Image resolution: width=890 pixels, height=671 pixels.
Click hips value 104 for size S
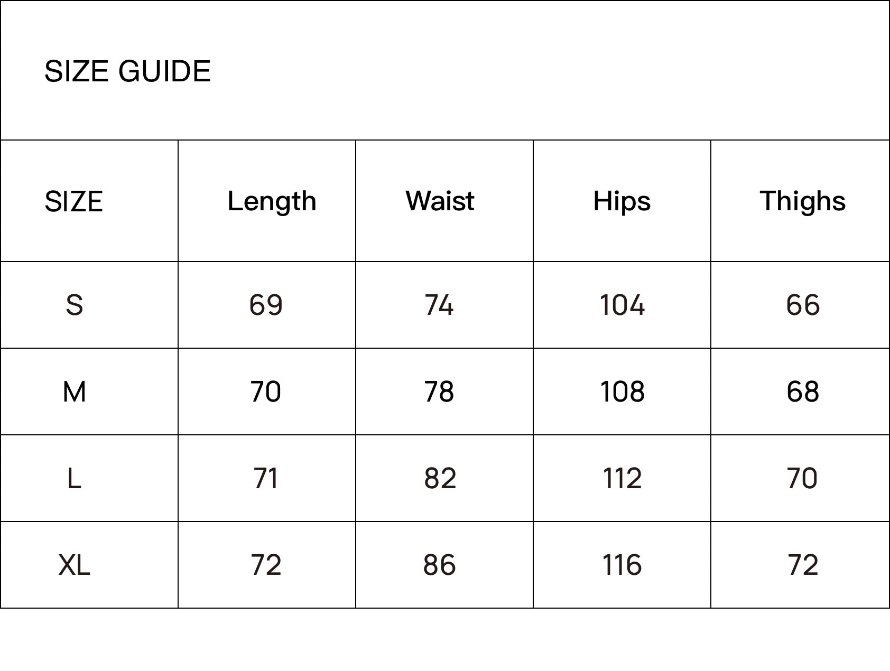click(622, 305)
